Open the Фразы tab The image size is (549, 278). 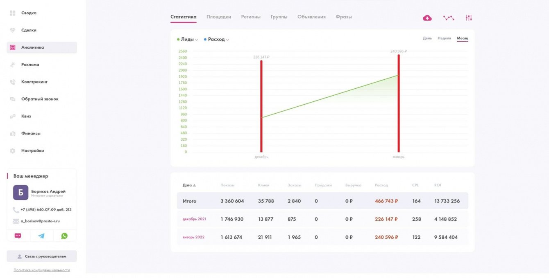click(x=344, y=17)
